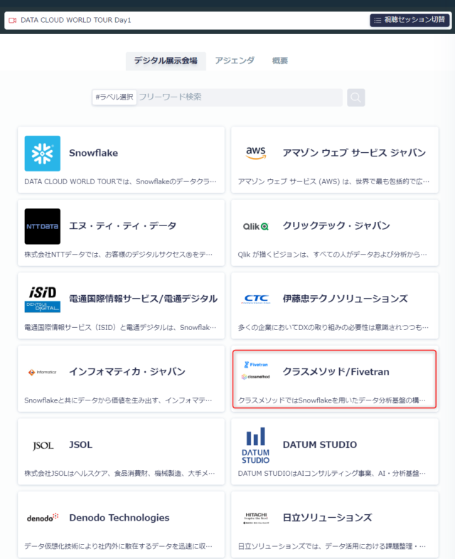Viewport: 455px width, 559px height.
Task: Click the Snowflake logo icon
Action: [x=43, y=154]
